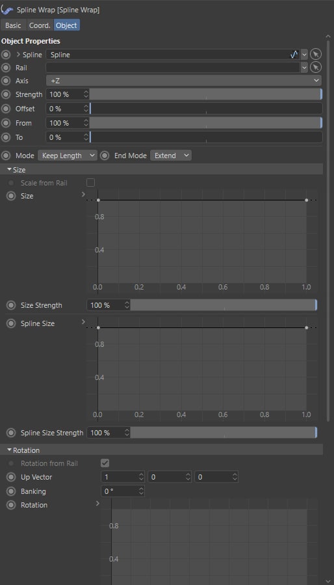Uncheck Rotation from Rail checkbox
The width and height of the screenshot is (334, 585).
105,463
